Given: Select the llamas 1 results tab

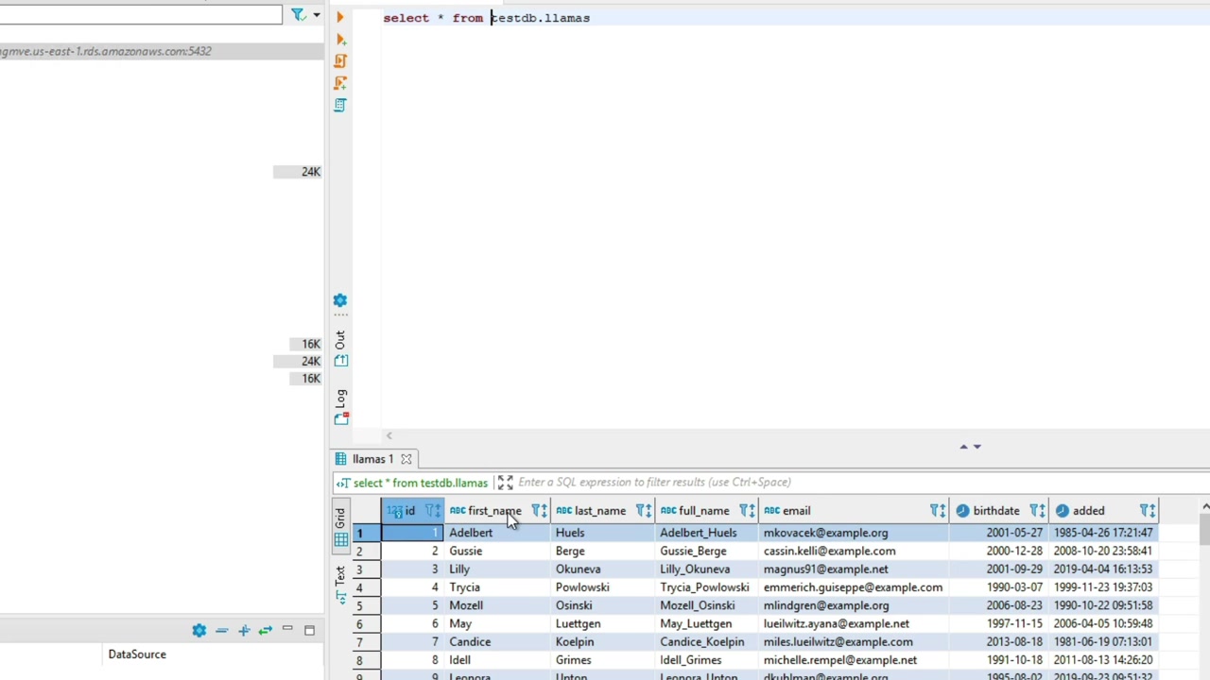Looking at the screenshot, I should [x=372, y=459].
